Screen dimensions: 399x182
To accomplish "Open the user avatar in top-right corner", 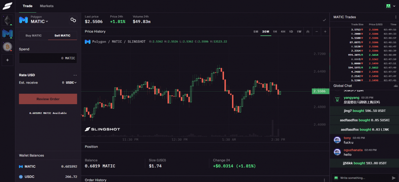I will point(388,6).
